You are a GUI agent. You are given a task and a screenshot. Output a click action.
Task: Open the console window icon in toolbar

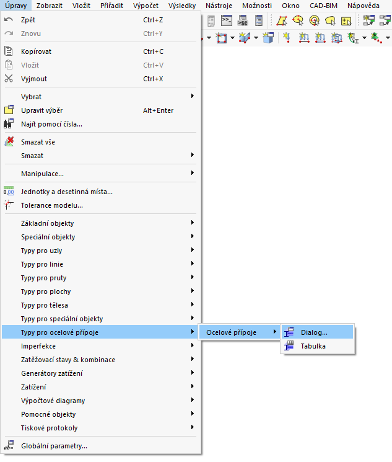227,20
